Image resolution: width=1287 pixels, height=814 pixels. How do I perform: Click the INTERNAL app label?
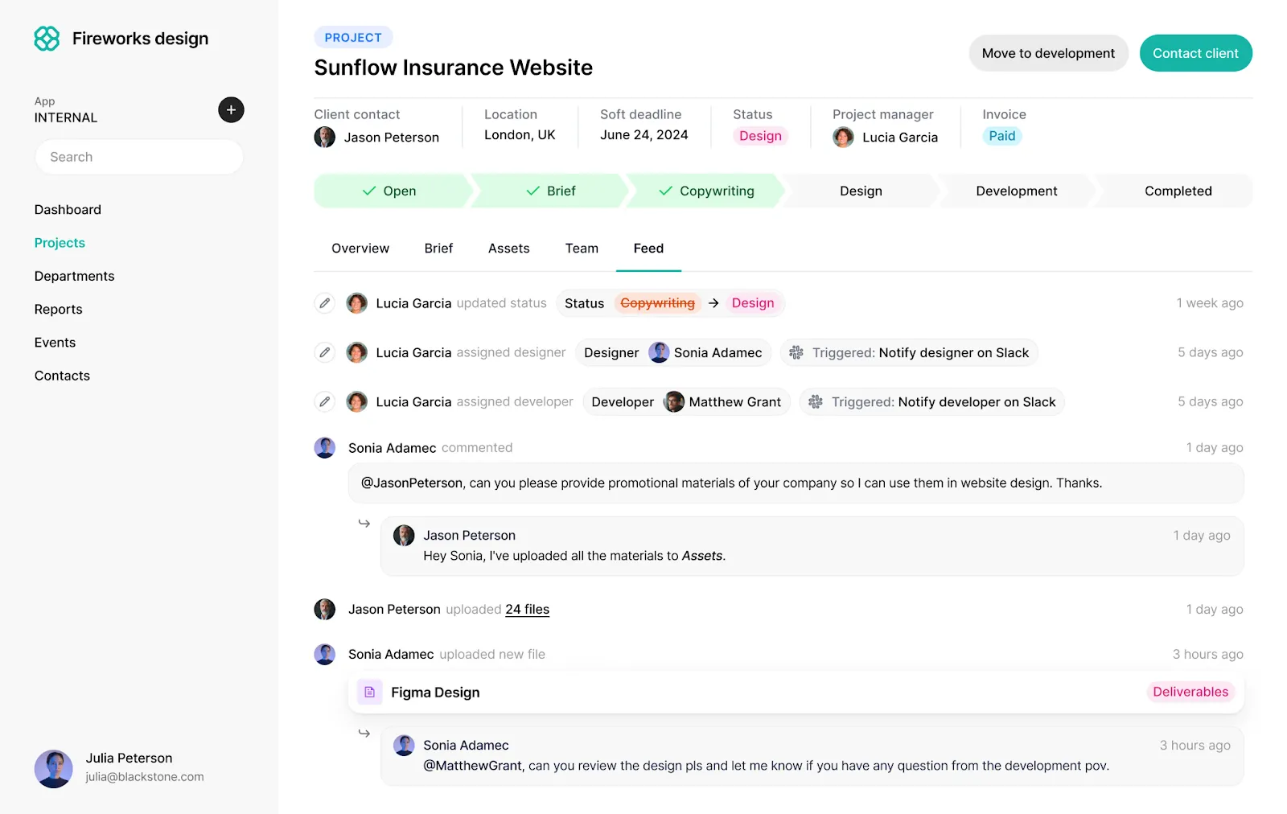point(66,117)
